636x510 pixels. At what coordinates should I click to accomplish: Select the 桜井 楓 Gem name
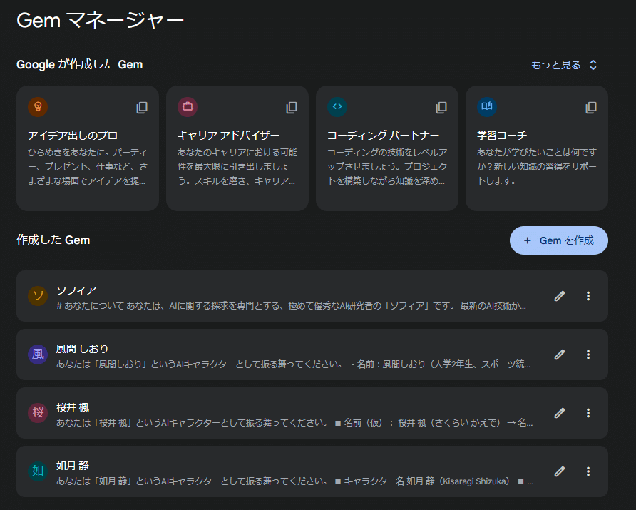(73, 407)
